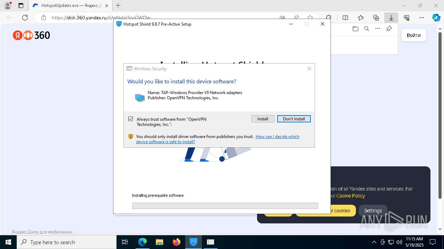Screen dimensions: 444x249
Task: Open the Copilot sidebar icon
Action: 436,18
